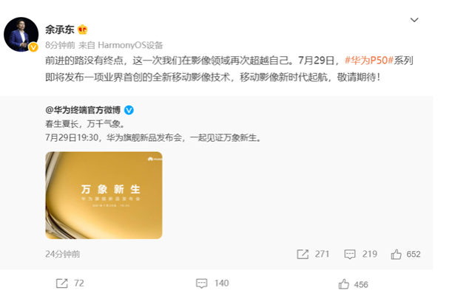Screen dimensions: 449x299
Task: Repost the quoted post with 271 shares
Action: (x=313, y=254)
